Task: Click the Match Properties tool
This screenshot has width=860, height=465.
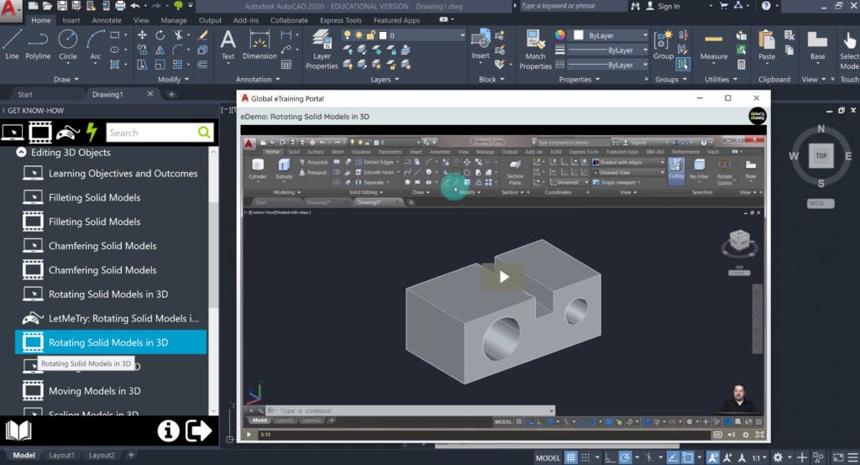Action: pyautogui.click(x=535, y=50)
